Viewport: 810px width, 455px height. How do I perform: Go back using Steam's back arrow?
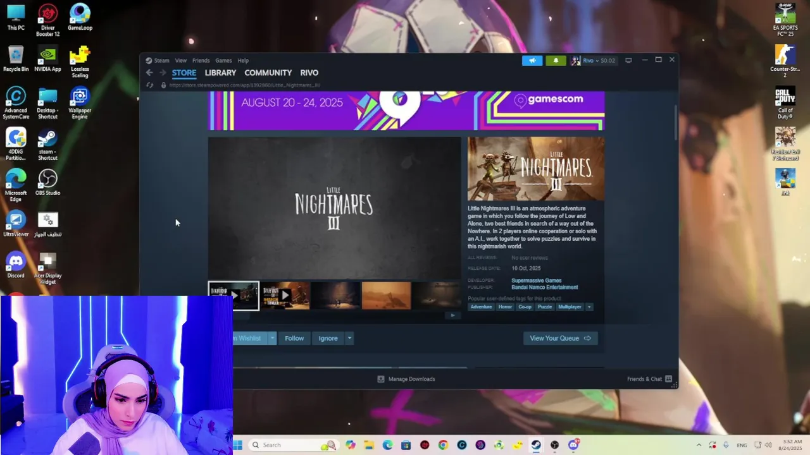pyautogui.click(x=149, y=73)
